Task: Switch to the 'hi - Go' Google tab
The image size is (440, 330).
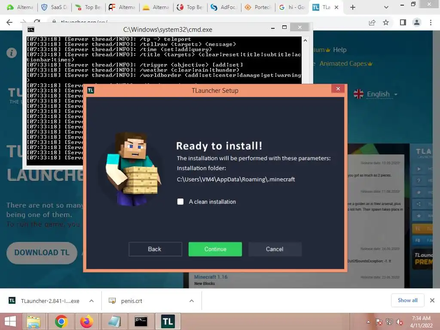Action: coord(292,7)
